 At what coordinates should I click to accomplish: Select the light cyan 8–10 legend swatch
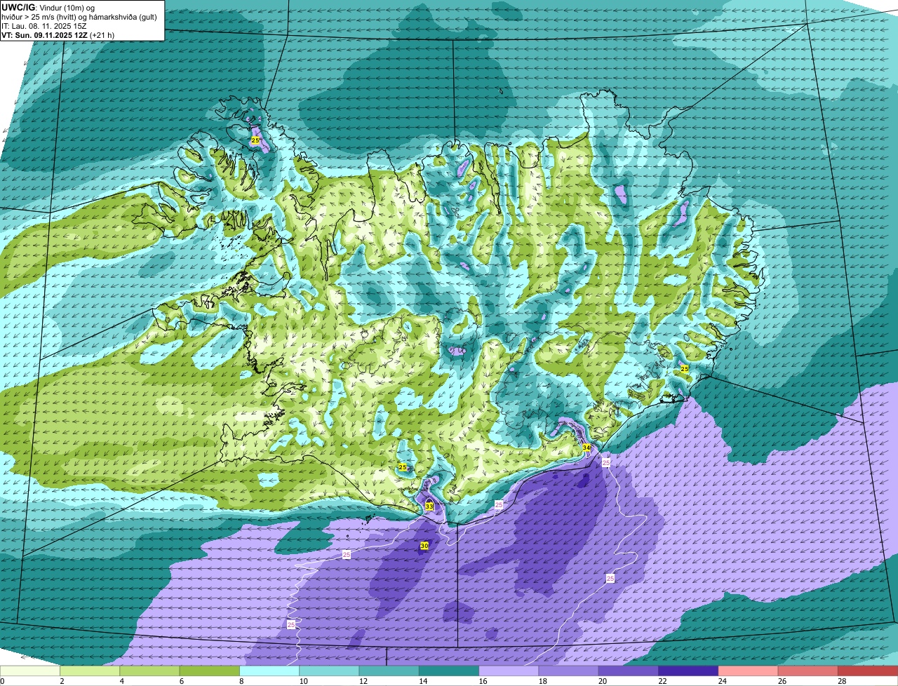tap(270, 671)
